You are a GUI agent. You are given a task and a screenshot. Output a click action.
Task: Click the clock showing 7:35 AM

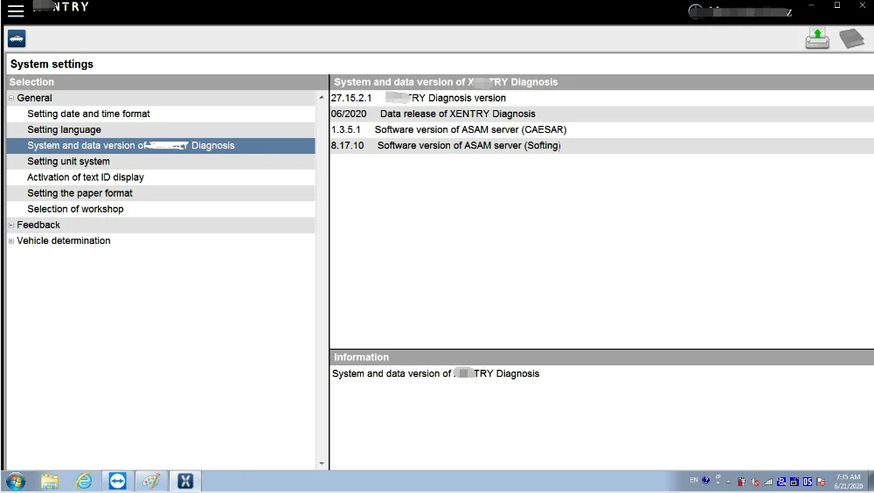848,482
